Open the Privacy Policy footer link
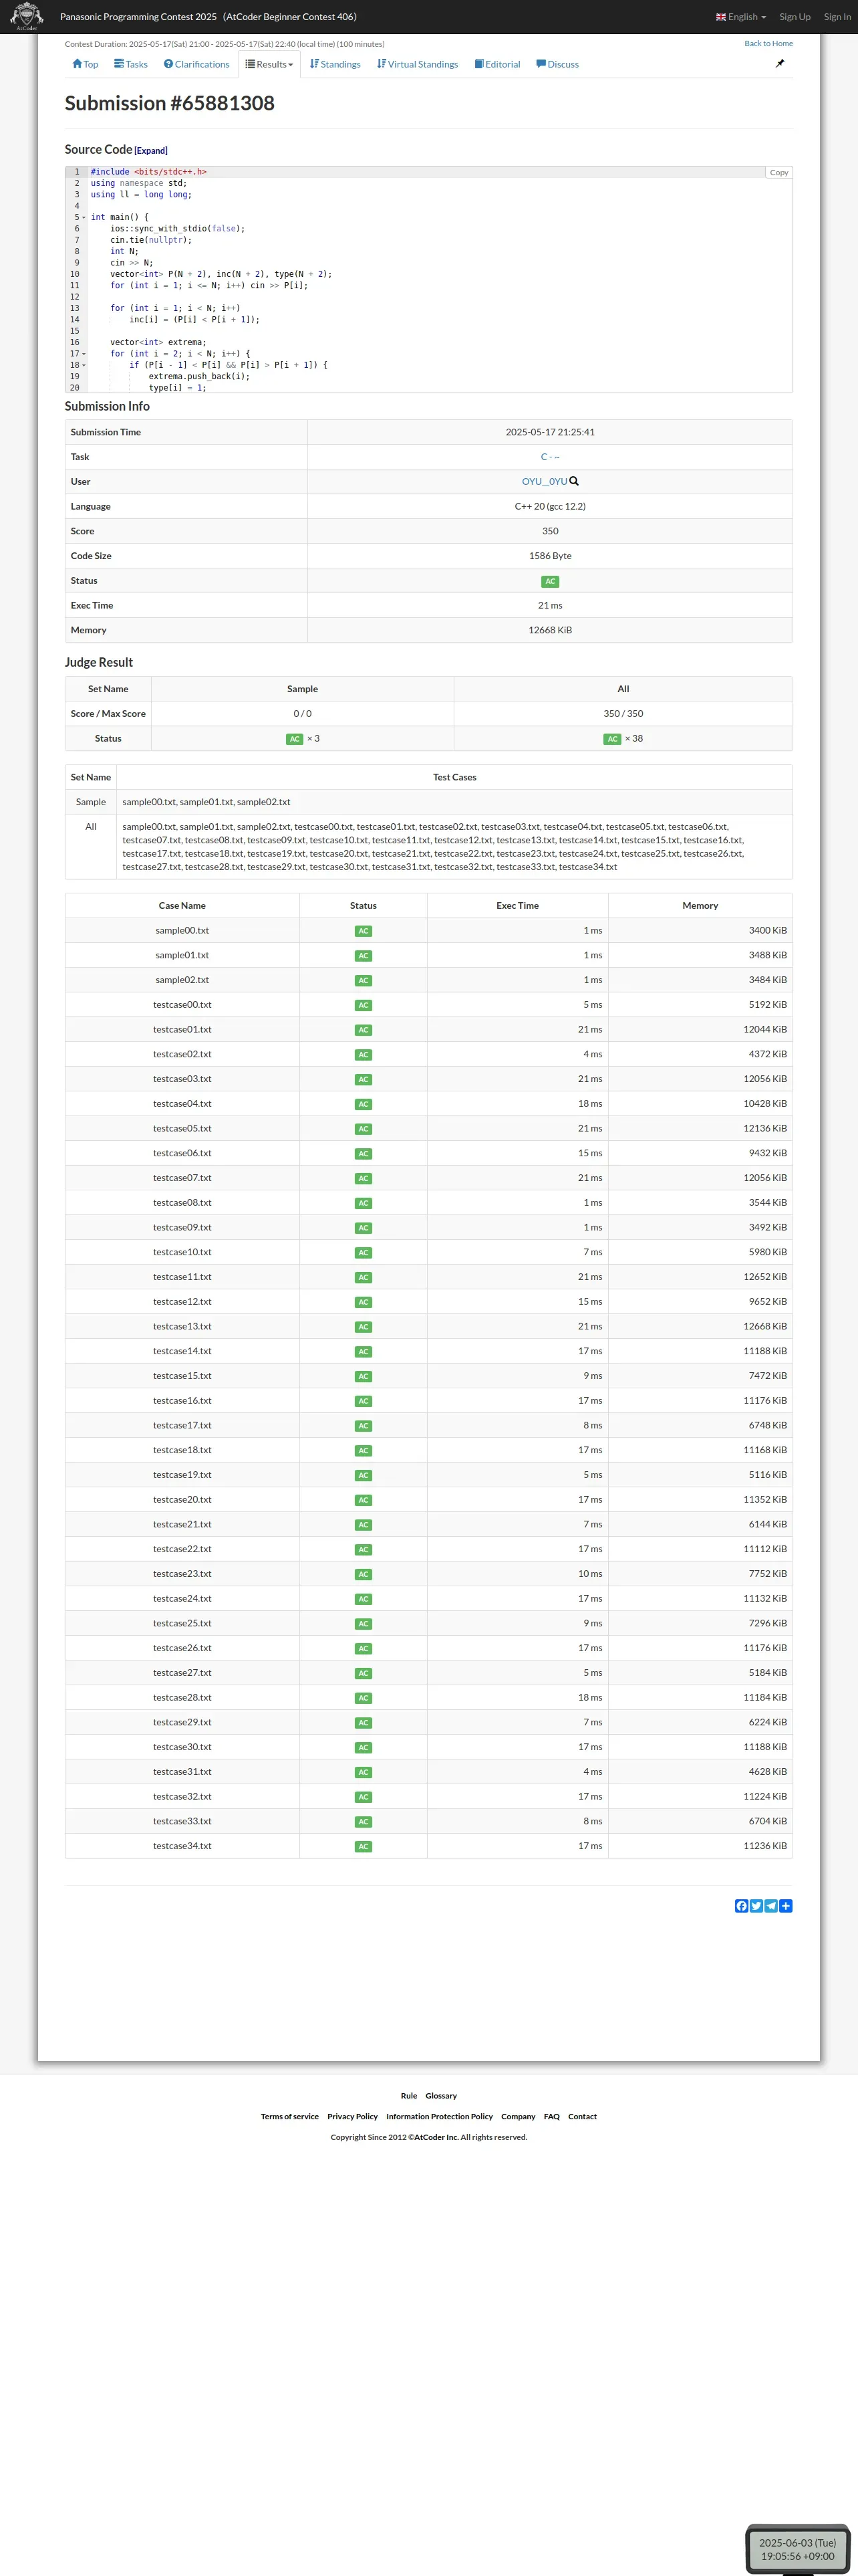 [x=353, y=2116]
